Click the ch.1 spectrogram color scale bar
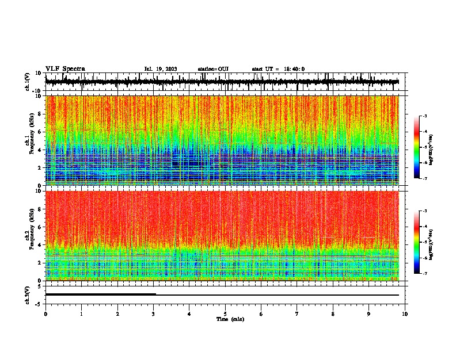The height and width of the screenshot is (352, 456). [416, 147]
